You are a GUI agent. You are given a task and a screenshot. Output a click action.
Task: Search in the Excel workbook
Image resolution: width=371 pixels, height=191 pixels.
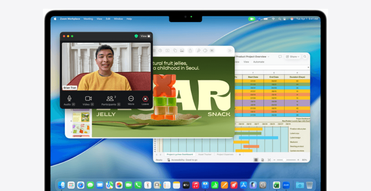click(x=305, y=56)
